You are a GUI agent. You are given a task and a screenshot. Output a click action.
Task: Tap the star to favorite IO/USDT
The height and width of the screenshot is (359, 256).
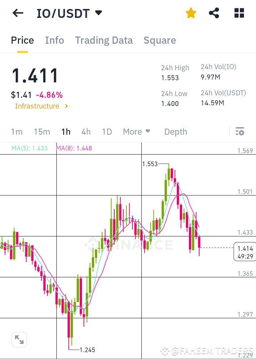point(191,13)
